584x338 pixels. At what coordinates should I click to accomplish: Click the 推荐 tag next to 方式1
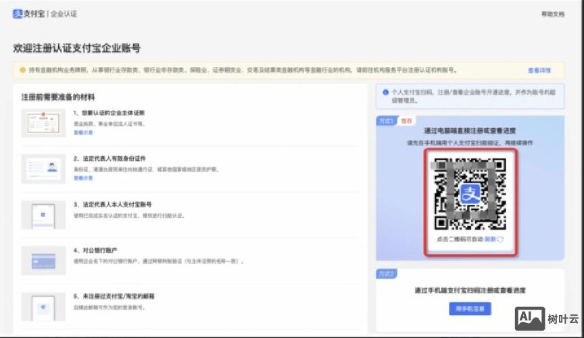click(406, 121)
